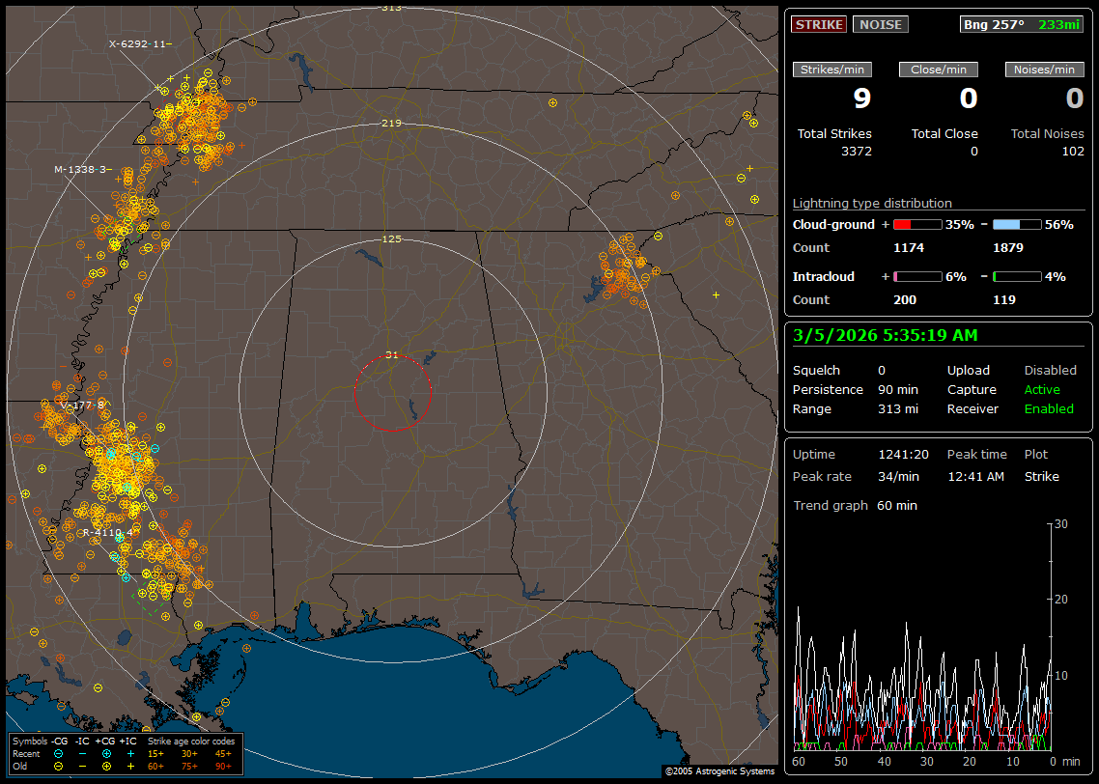The image size is (1099, 784).
Task: Select the storm cell label R-4110-4
Action: pos(107,532)
